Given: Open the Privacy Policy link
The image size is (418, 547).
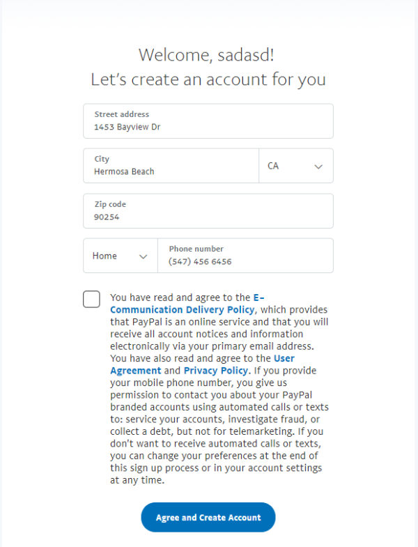Looking at the screenshot, I should click(x=215, y=371).
